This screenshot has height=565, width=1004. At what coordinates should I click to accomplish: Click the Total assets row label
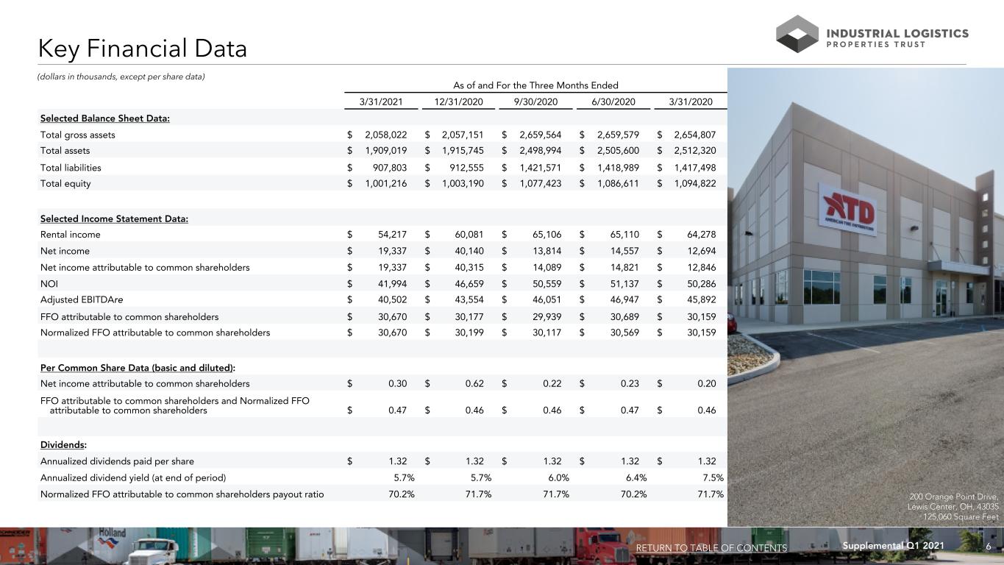coord(65,151)
